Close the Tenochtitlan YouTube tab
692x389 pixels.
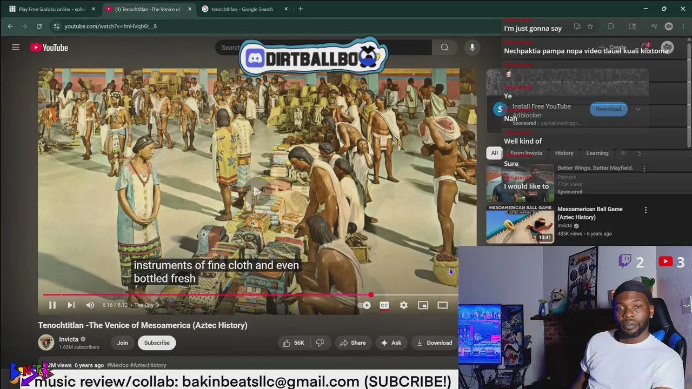(189, 9)
